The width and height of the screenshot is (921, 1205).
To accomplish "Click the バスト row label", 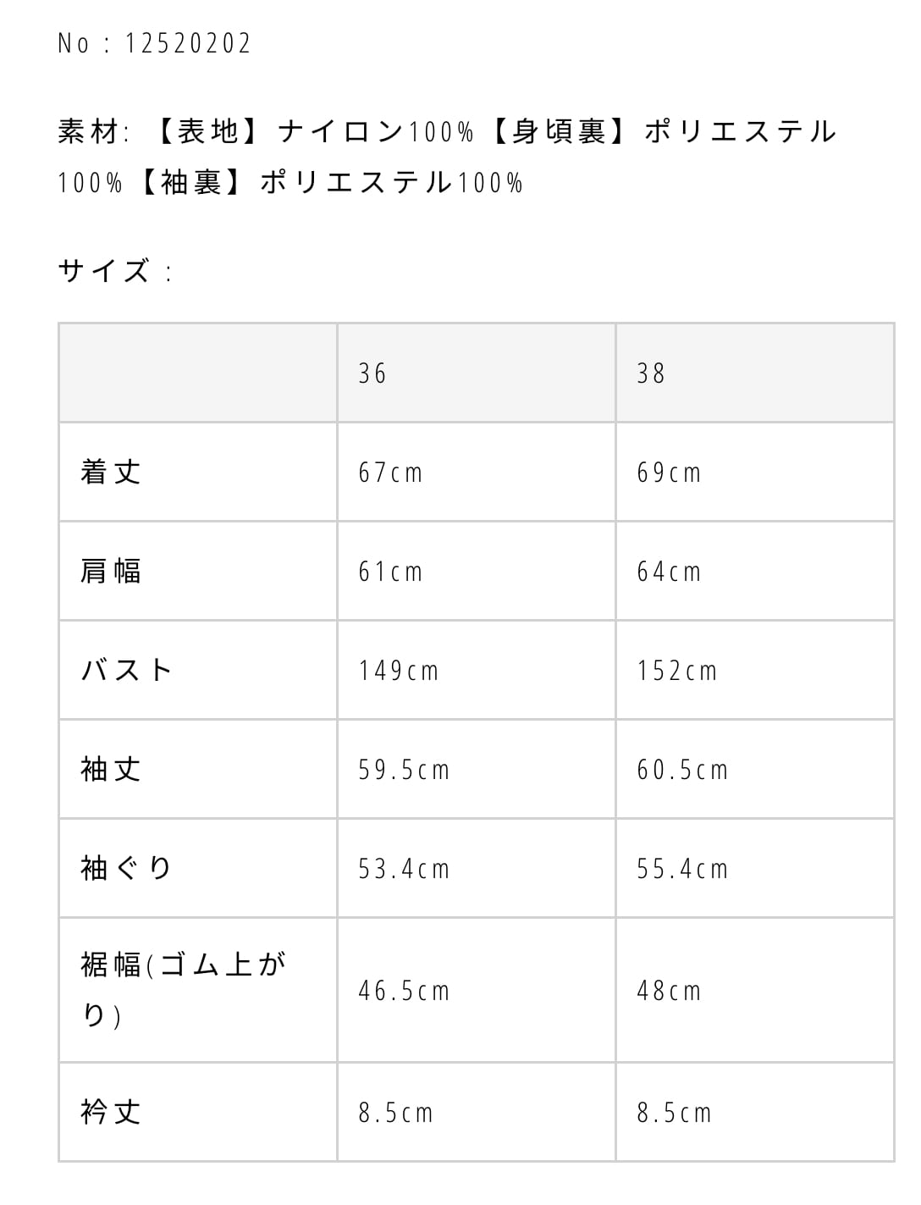I will pyautogui.click(x=127, y=670).
